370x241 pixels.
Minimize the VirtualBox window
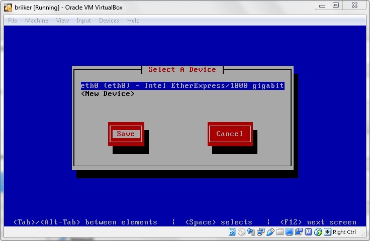(x=322, y=6)
